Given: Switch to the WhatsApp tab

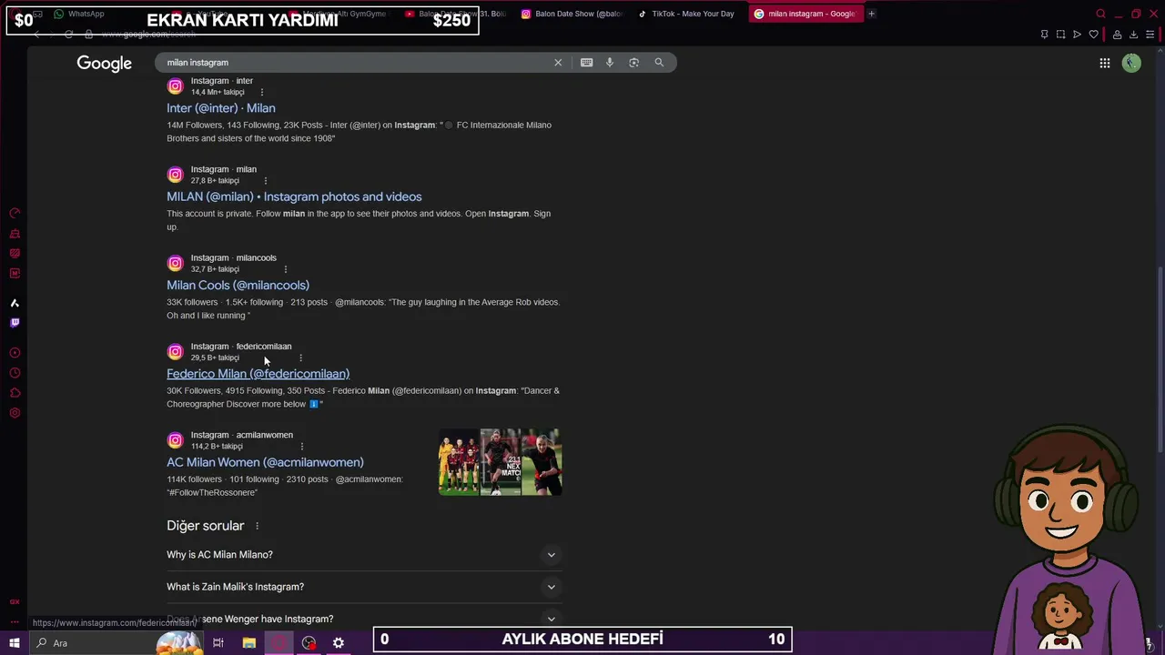Looking at the screenshot, I should (x=79, y=14).
